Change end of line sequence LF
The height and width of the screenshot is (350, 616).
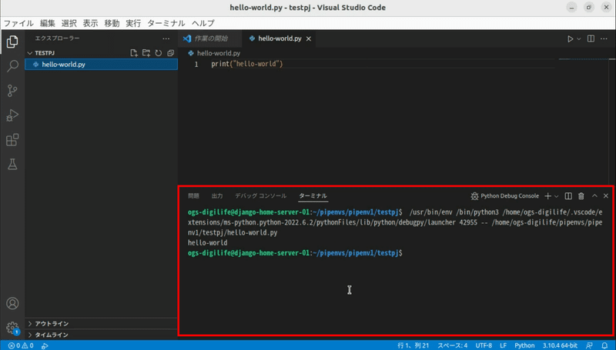pos(504,345)
